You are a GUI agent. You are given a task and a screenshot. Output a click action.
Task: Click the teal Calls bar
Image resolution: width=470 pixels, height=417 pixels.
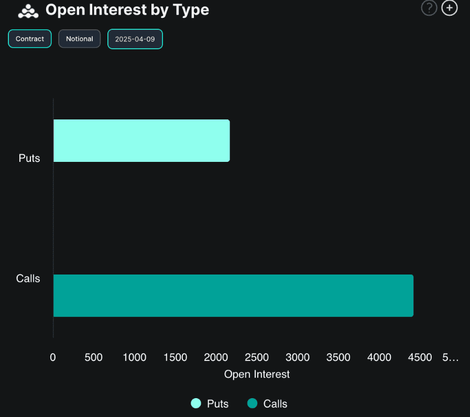point(233,295)
